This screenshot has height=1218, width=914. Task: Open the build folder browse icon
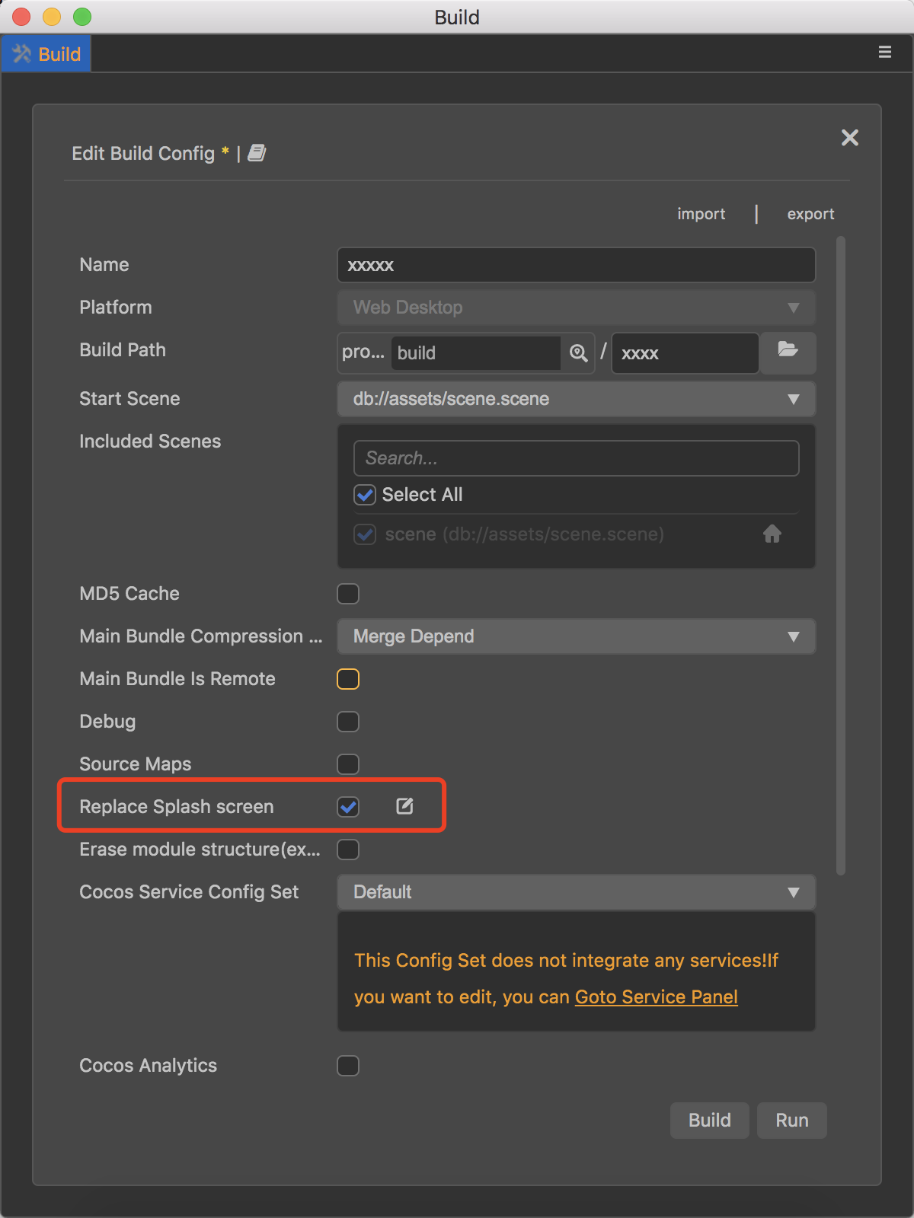(788, 350)
